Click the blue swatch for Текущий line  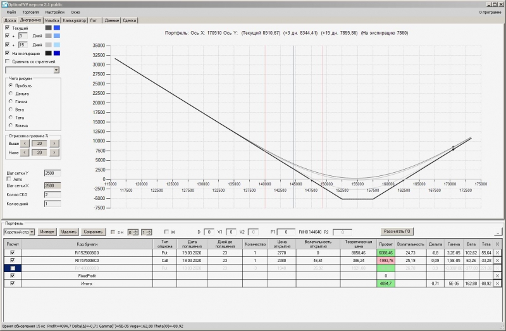57,28
